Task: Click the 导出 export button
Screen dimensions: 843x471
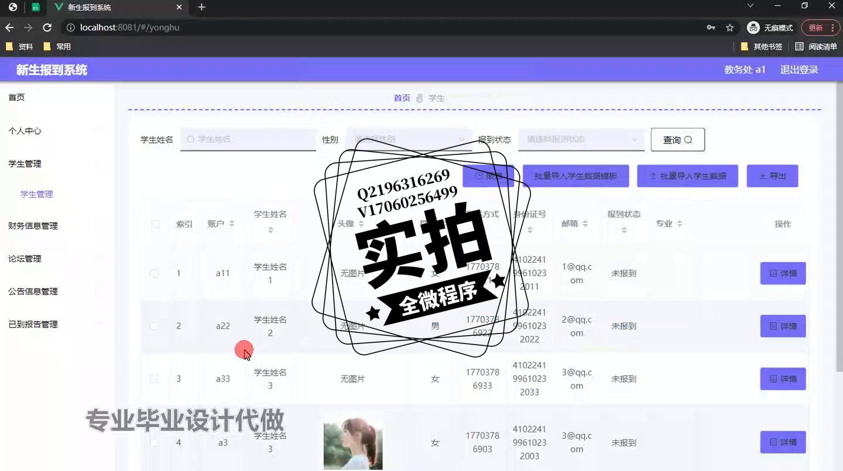Action: 773,176
